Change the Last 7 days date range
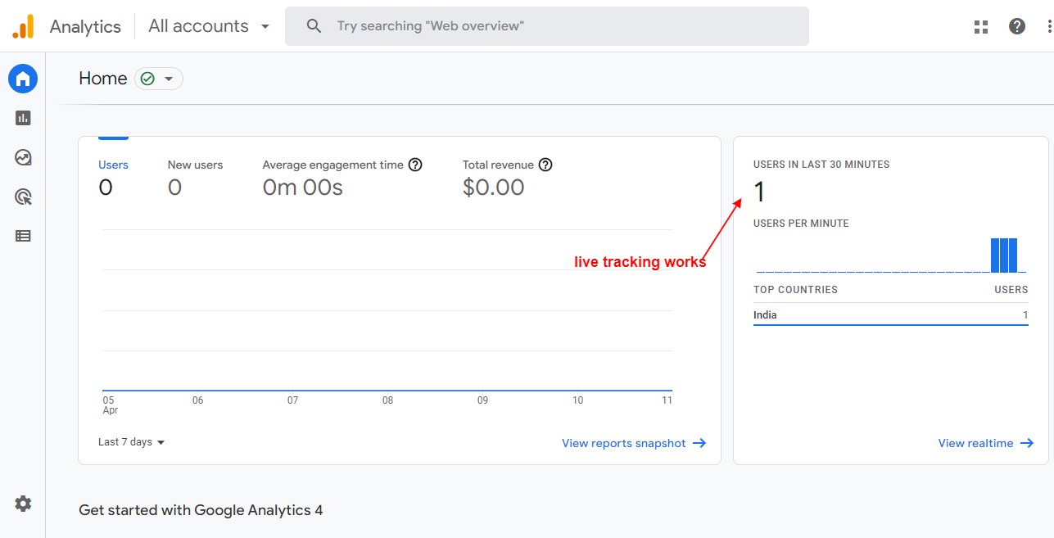This screenshot has width=1054, height=538. click(131, 442)
